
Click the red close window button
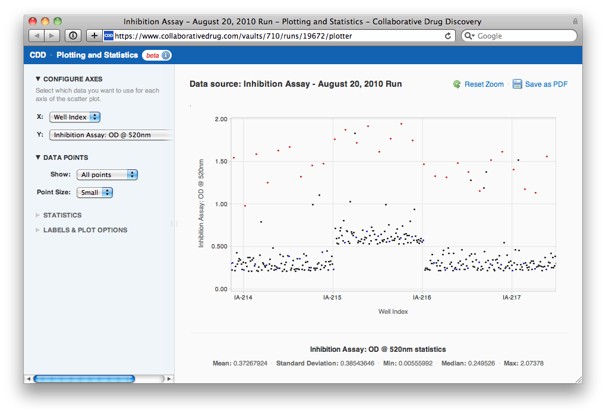33,21
